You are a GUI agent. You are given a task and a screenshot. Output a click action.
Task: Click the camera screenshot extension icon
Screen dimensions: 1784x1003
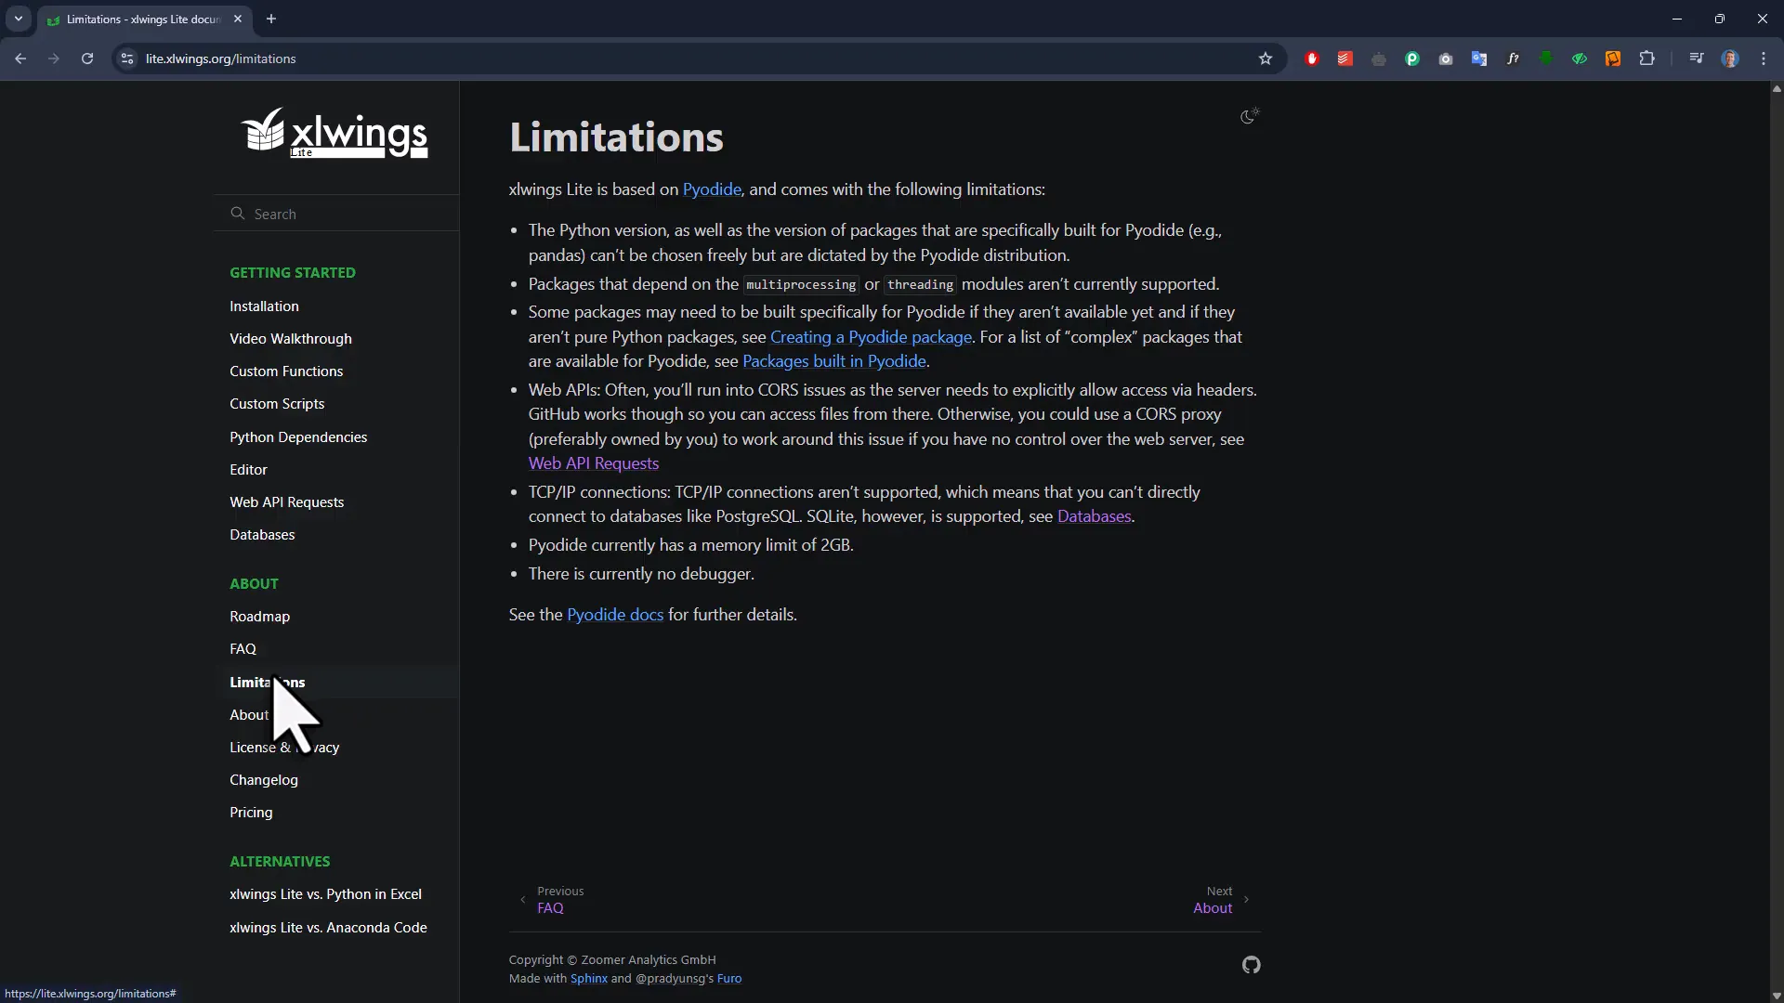click(1446, 59)
